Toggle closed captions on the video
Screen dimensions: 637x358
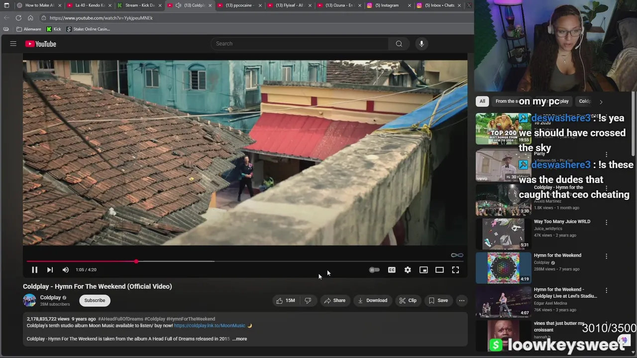[392, 269]
